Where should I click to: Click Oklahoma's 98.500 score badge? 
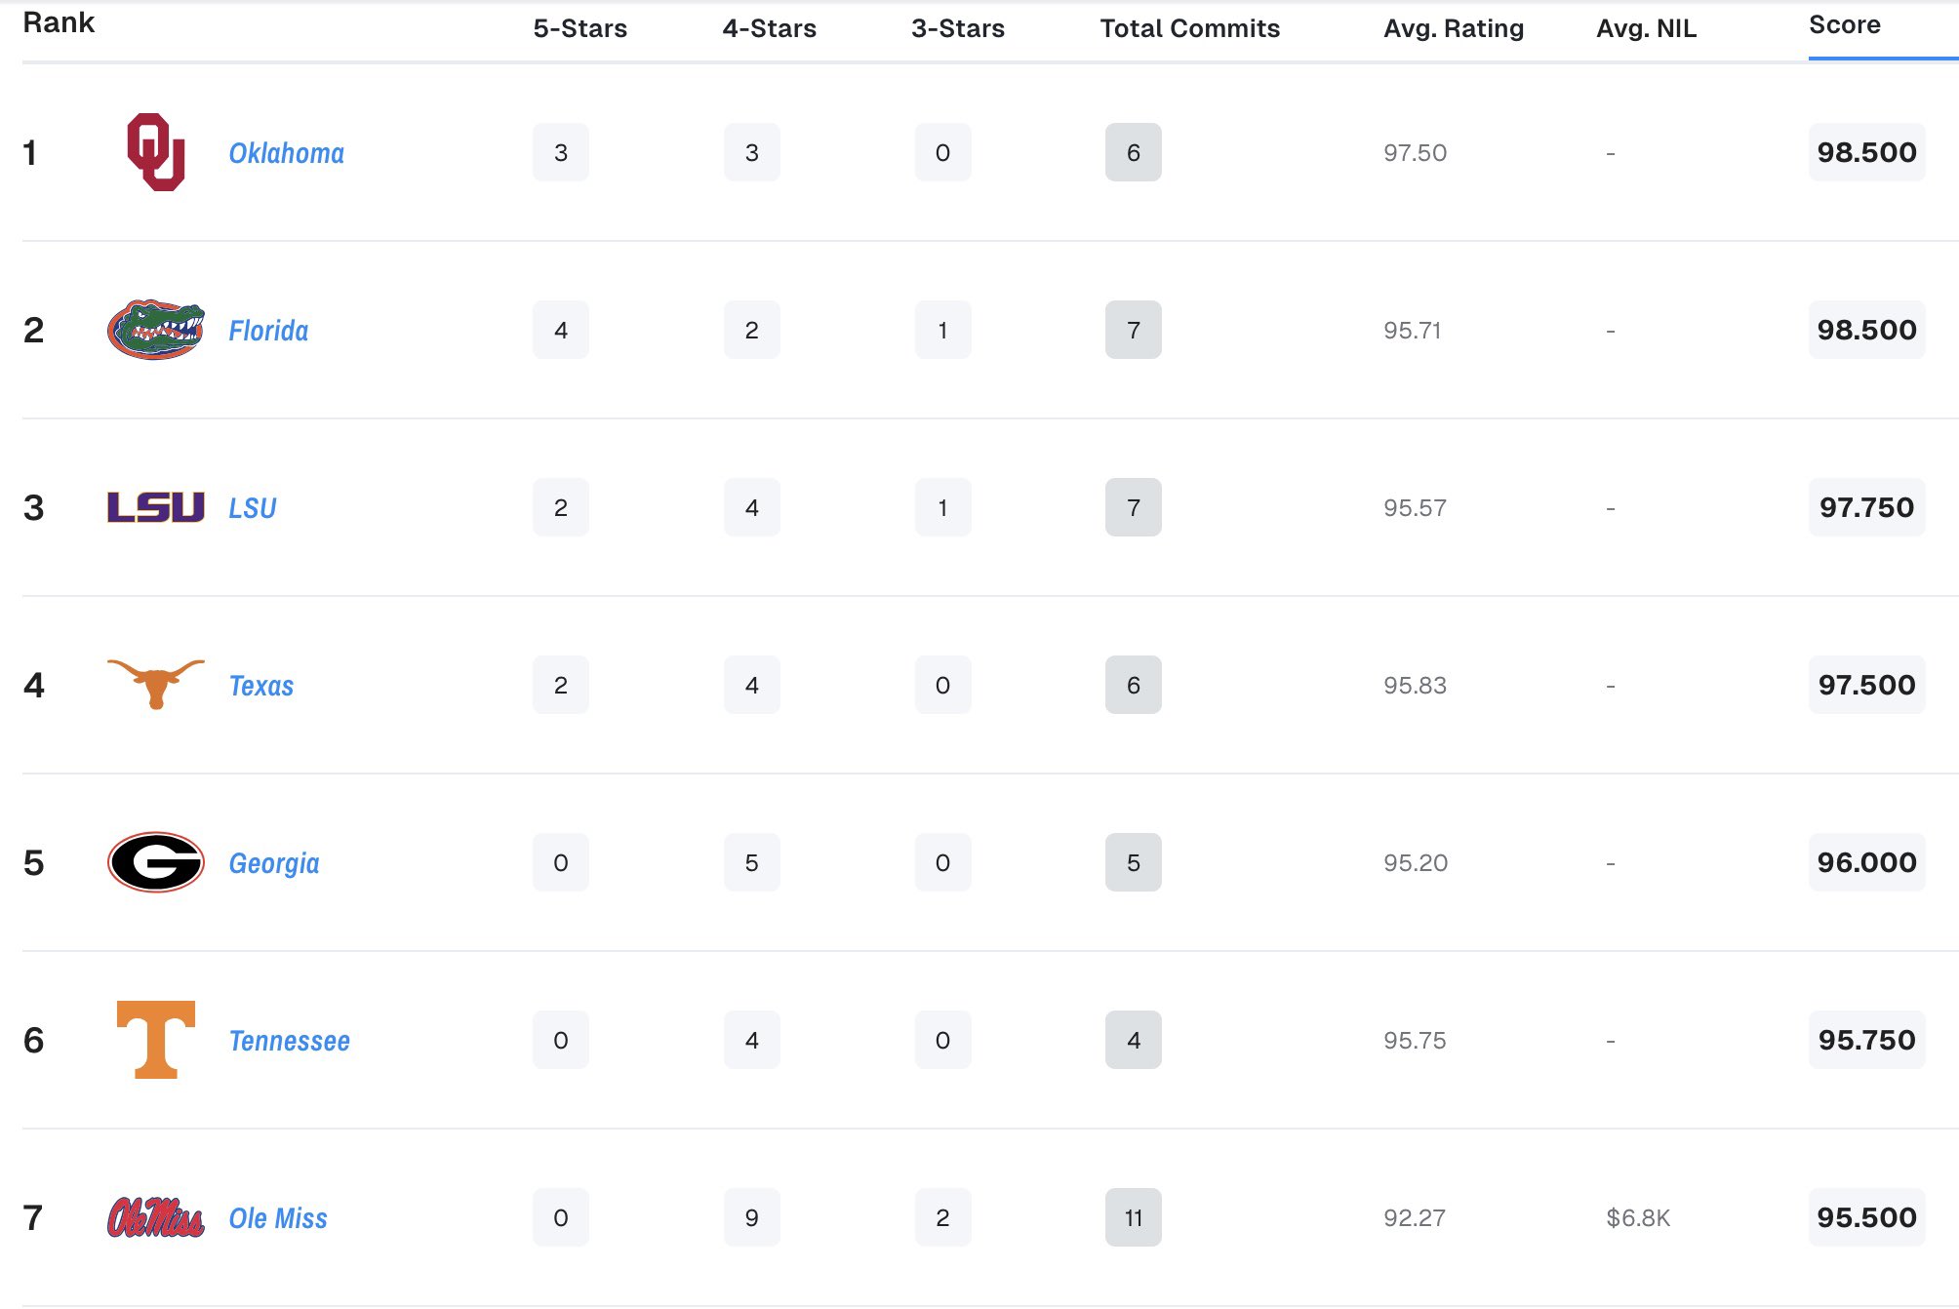pos(1865,152)
